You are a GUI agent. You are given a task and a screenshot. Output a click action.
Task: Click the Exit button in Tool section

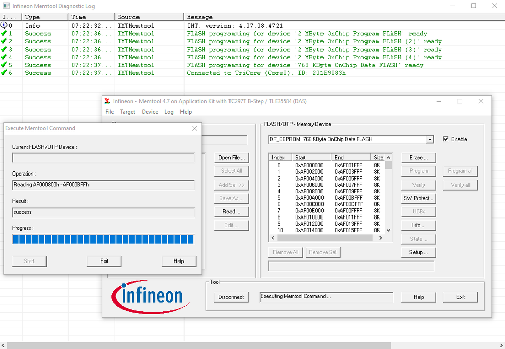(460, 297)
